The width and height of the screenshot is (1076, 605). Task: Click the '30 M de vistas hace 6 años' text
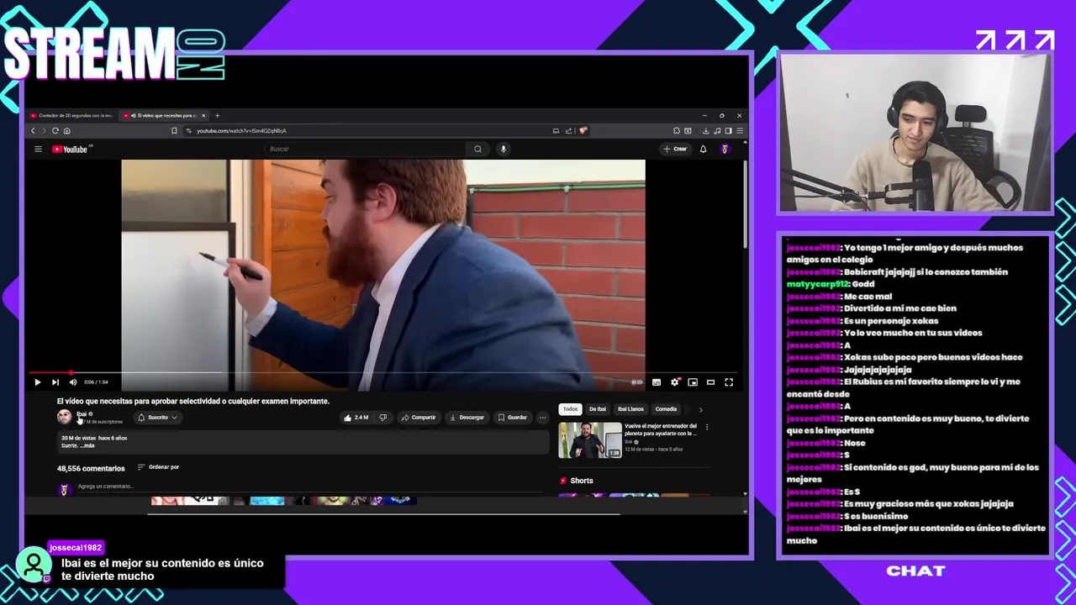tap(94, 438)
